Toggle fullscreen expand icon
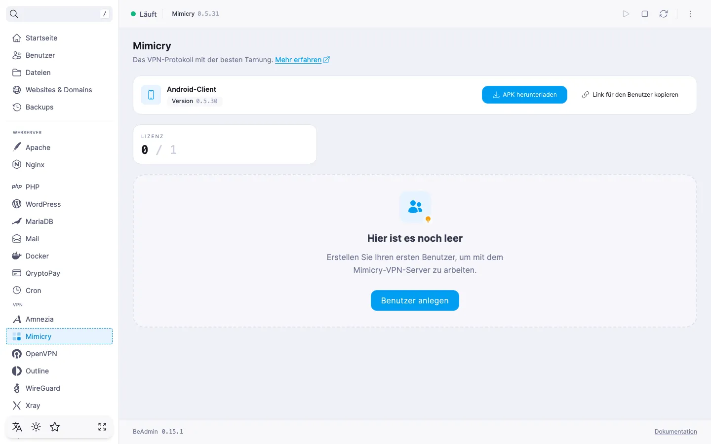 point(102,427)
